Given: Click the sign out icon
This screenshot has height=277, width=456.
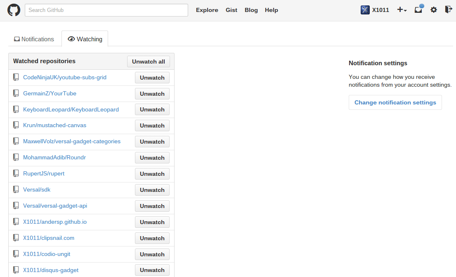Looking at the screenshot, I should pos(449,9).
